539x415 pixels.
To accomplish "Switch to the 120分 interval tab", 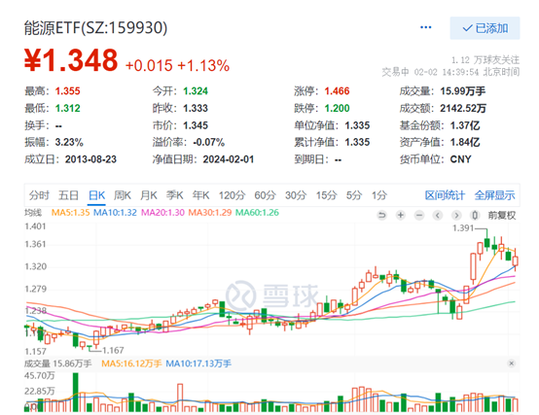I will [232, 195].
